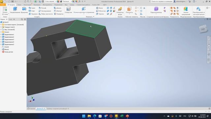Click the help and commands search field
Image resolution: width=211 pixels, height=119 pixels.
coord(162,1)
